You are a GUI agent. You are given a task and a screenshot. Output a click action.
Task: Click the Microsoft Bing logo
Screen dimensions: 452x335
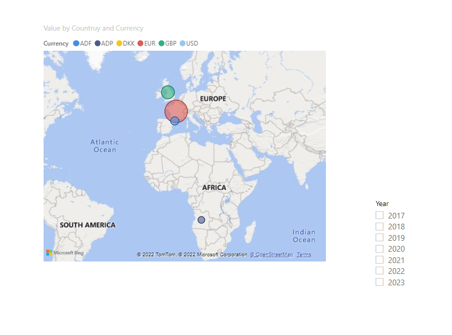[65, 253]
